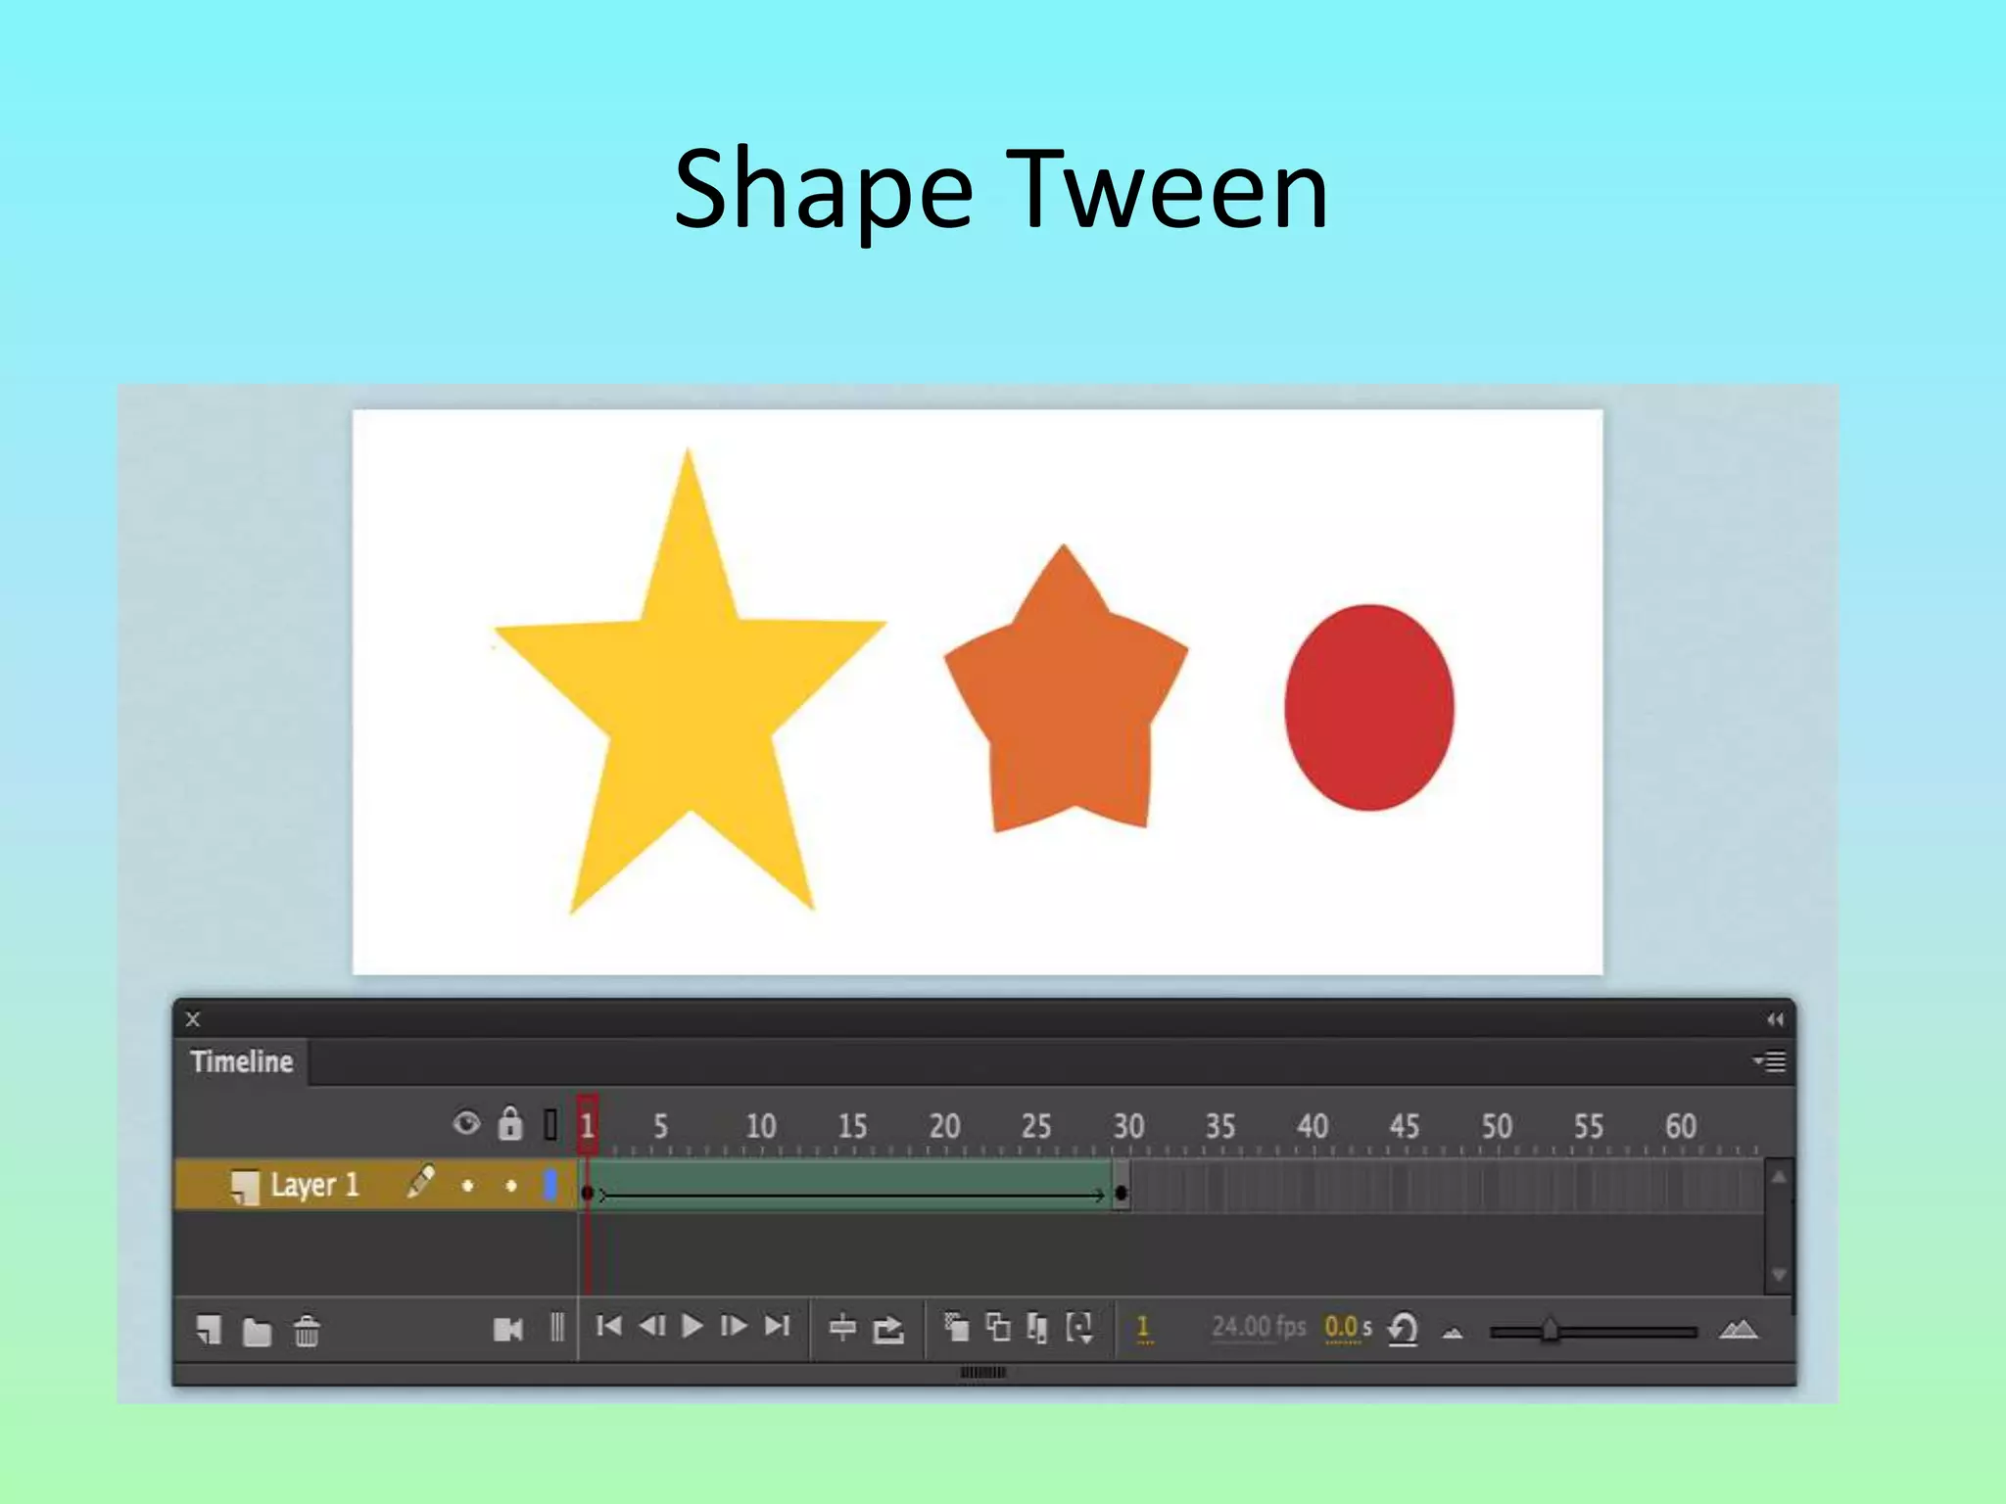
Task: Toggle Layer 1 visibility dot
Action: [467, 1186]
